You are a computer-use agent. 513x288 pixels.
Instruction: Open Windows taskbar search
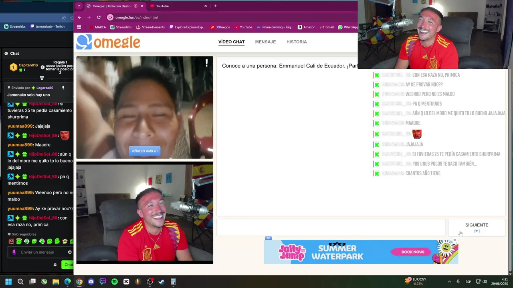click(20, 282)
